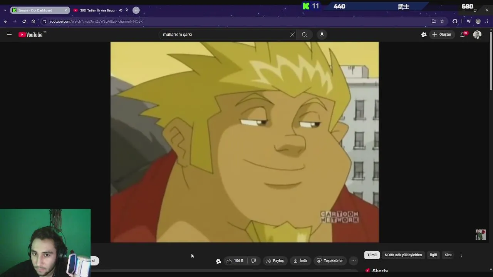493x277 pixels.
Task: Close the Kick Dashboard tab
Action: (65, 10)
